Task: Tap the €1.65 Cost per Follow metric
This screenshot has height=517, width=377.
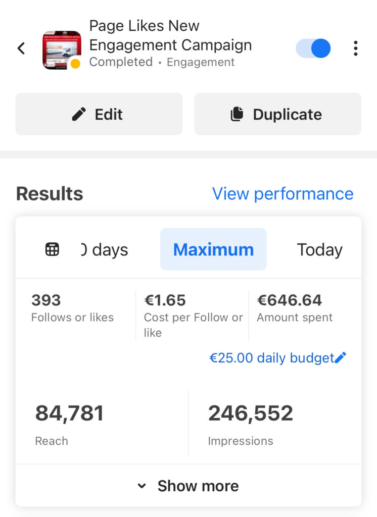Action: coord(193,315)
